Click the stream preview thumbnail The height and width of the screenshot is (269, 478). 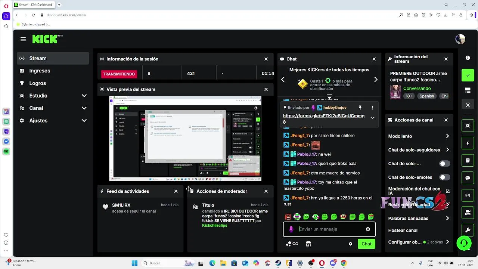[x=185, y=139]
